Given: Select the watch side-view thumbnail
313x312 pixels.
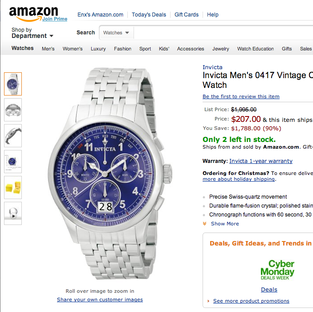Looking at the screenshot, I should pos(13,135).
